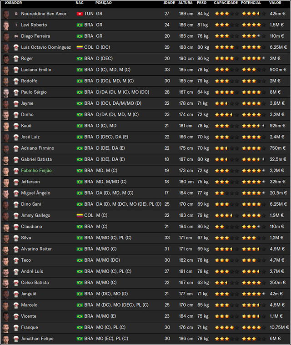Sort by the ALTURA column header

coord(185,3)
